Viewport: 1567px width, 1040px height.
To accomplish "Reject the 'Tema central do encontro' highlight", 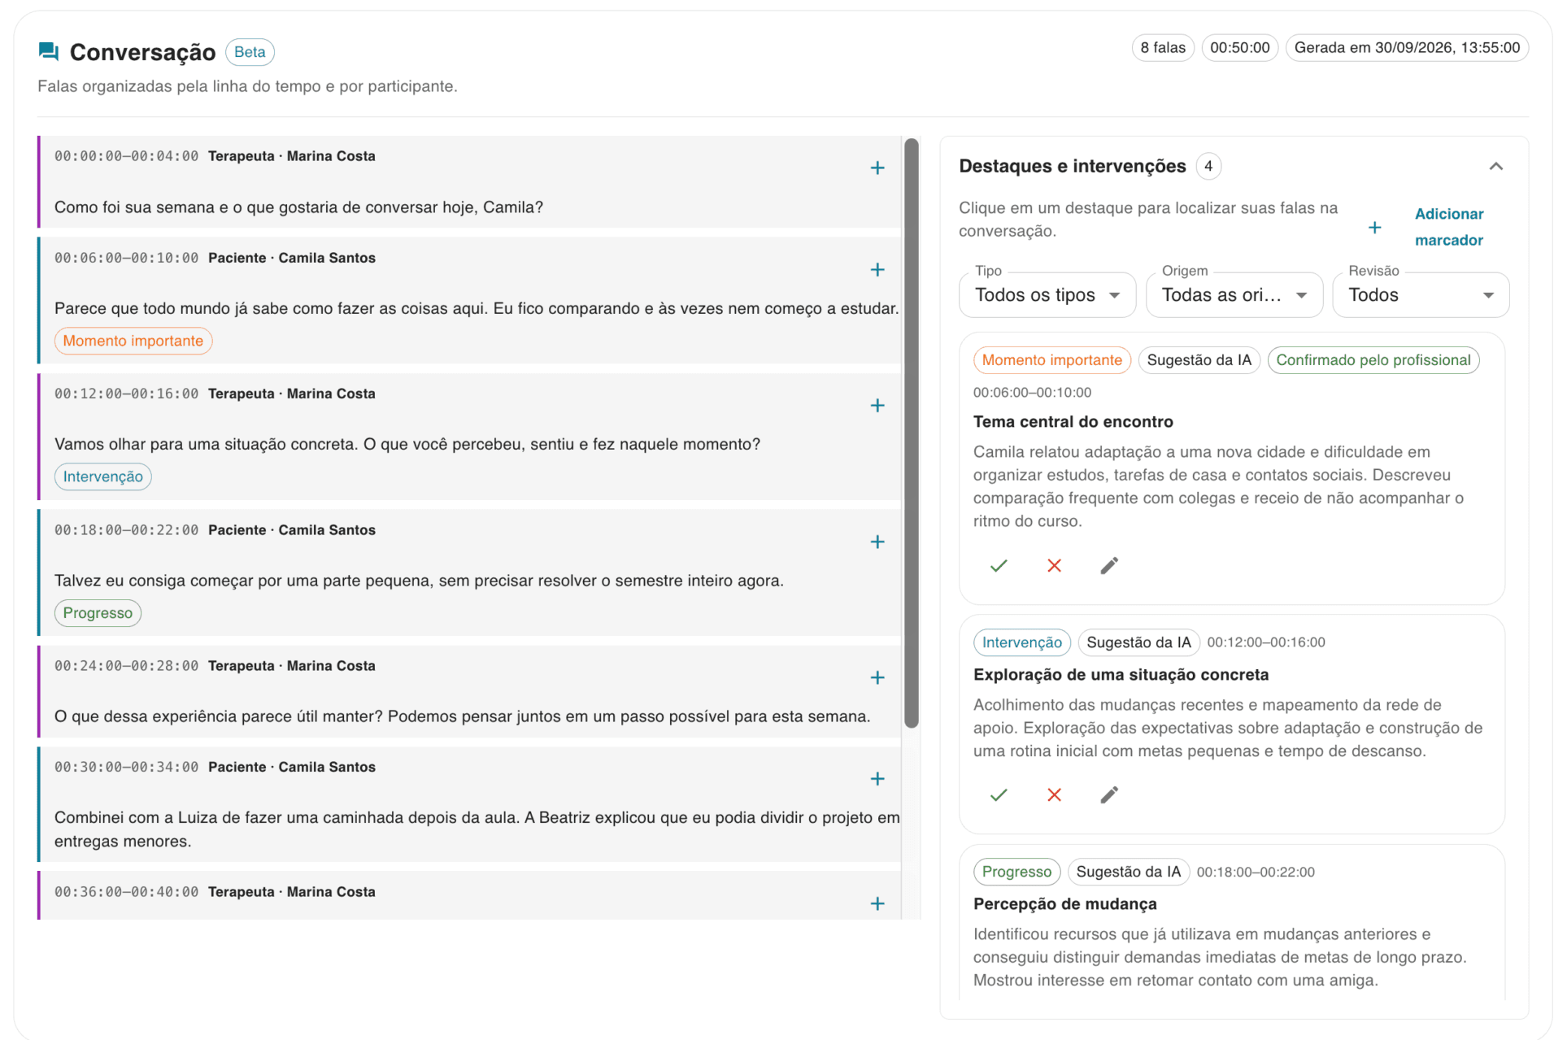I will 1054,566.
